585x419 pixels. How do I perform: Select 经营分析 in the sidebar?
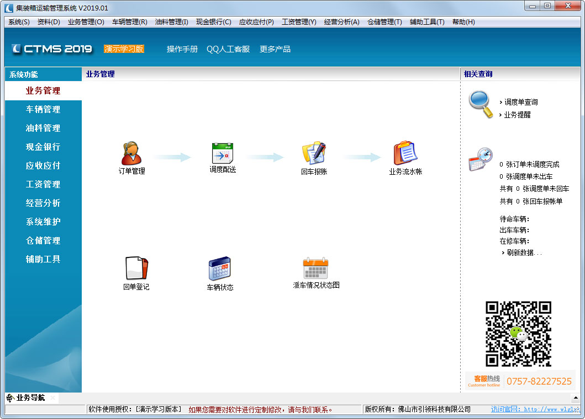[x=43, y=203]
